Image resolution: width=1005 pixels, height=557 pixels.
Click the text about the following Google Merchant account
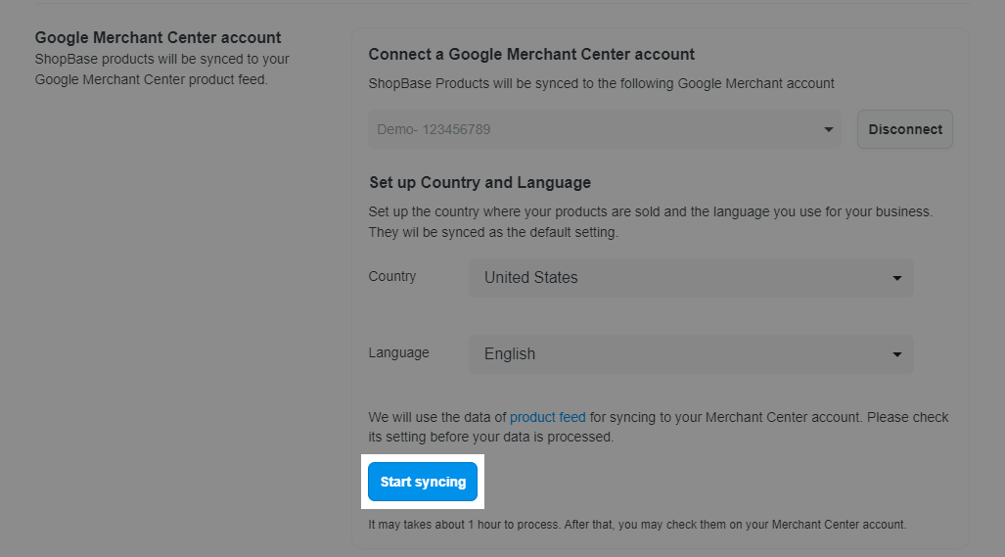[x=601, y=83]
